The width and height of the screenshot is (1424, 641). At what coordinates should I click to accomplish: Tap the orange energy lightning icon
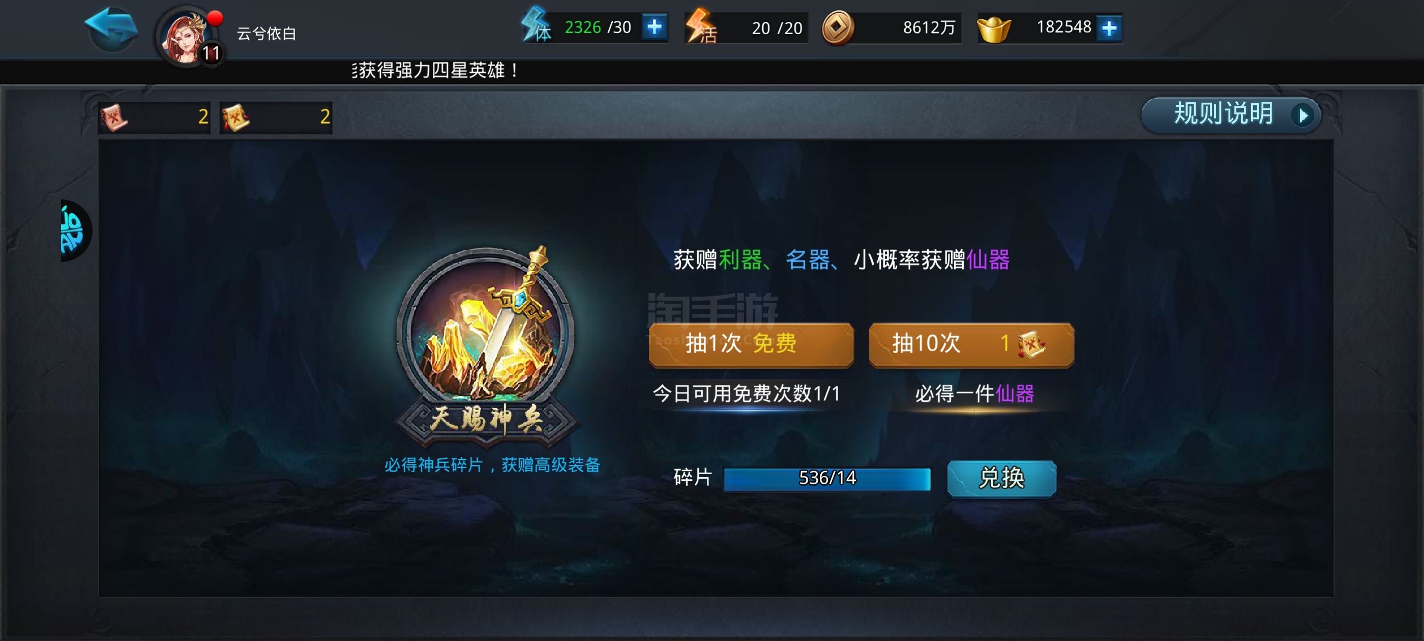(700, 26)
